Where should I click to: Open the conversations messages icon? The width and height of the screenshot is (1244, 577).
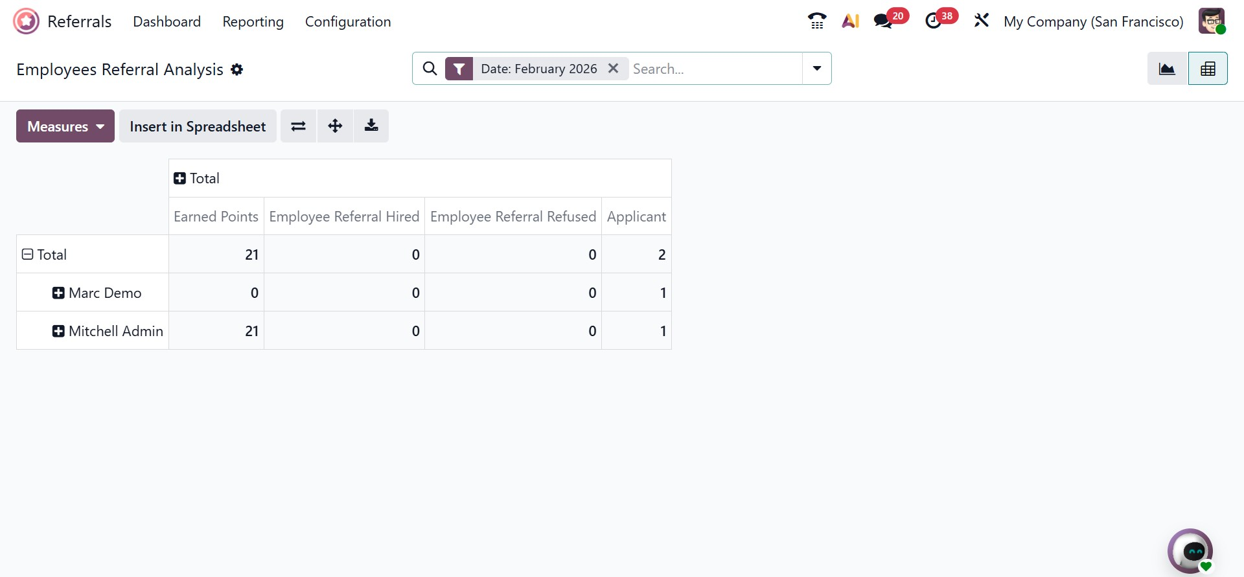(x=883, y=21)
